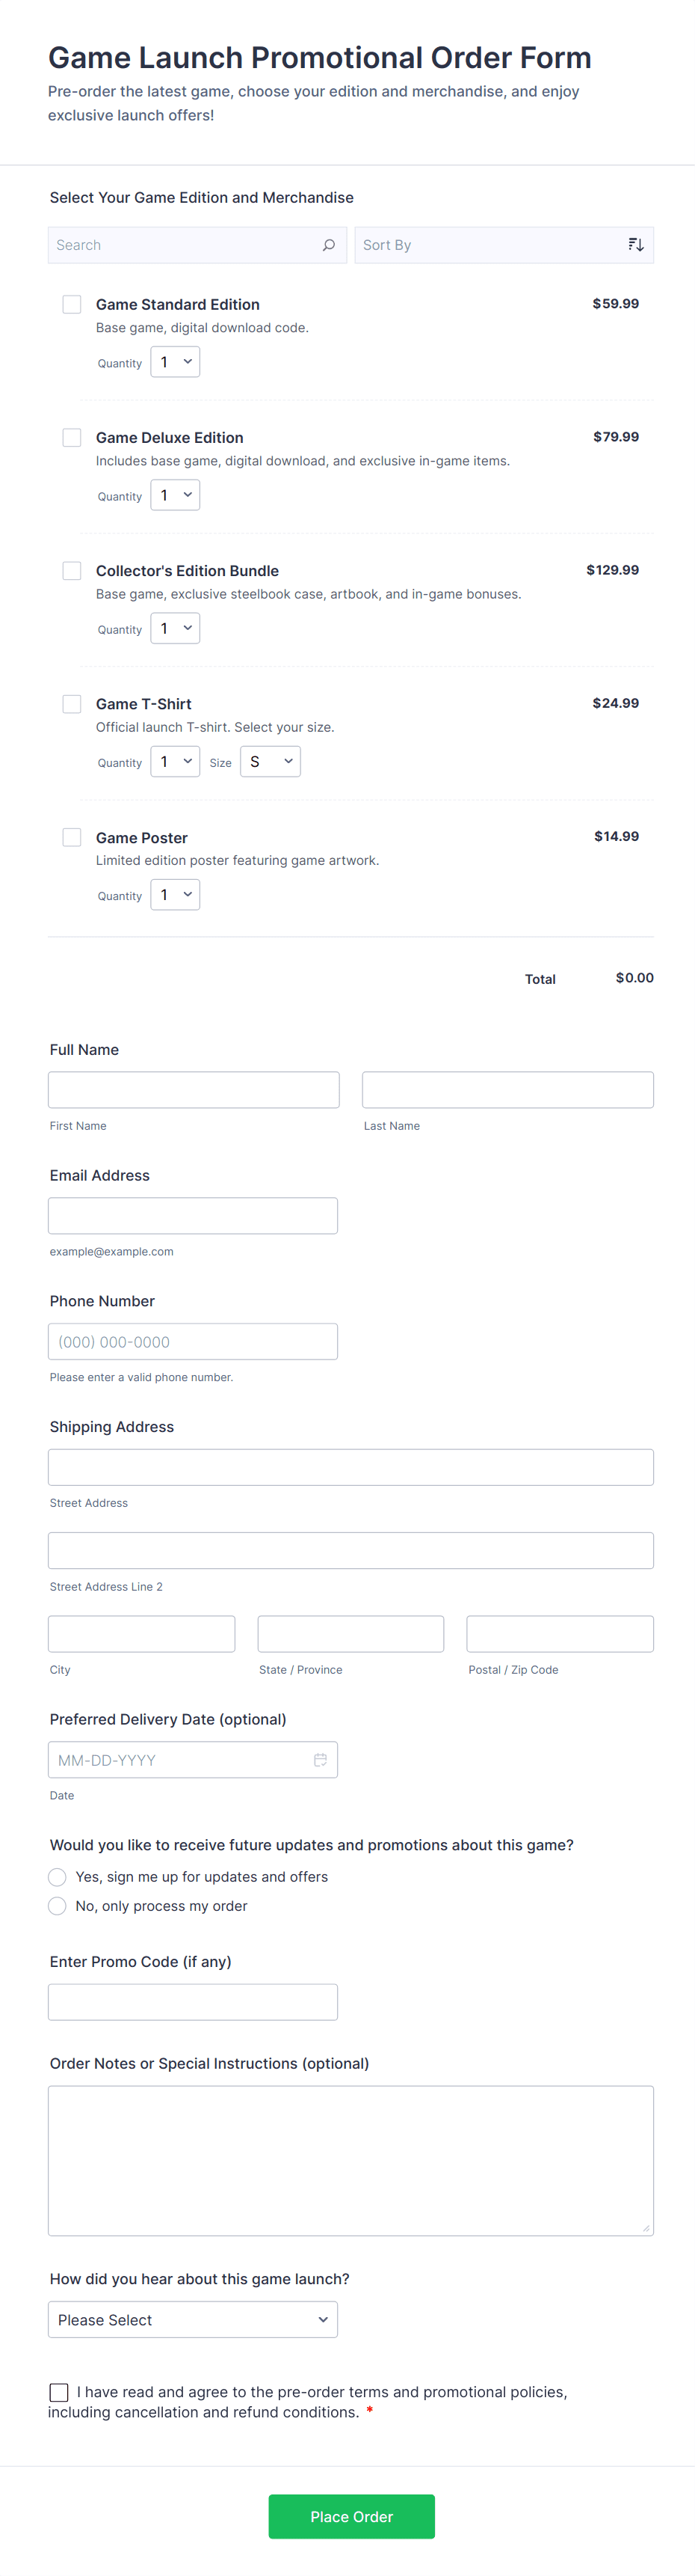
Task: Open the Game Poster quantity dropdown
Action: (x=175, y=895)
